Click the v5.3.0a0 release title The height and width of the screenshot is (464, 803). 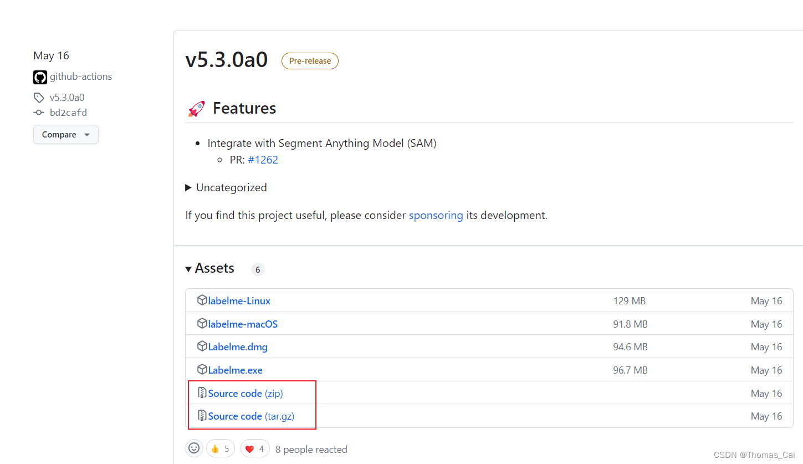227,60
